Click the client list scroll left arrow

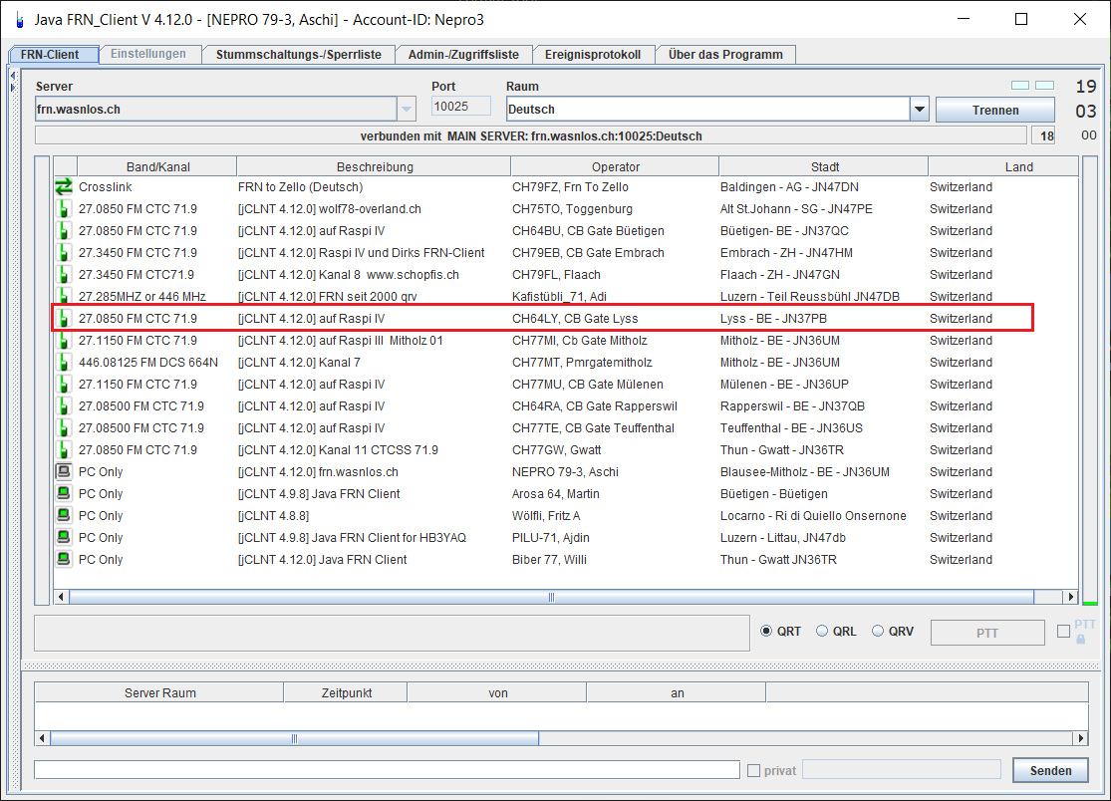click(x=61, y=597)
